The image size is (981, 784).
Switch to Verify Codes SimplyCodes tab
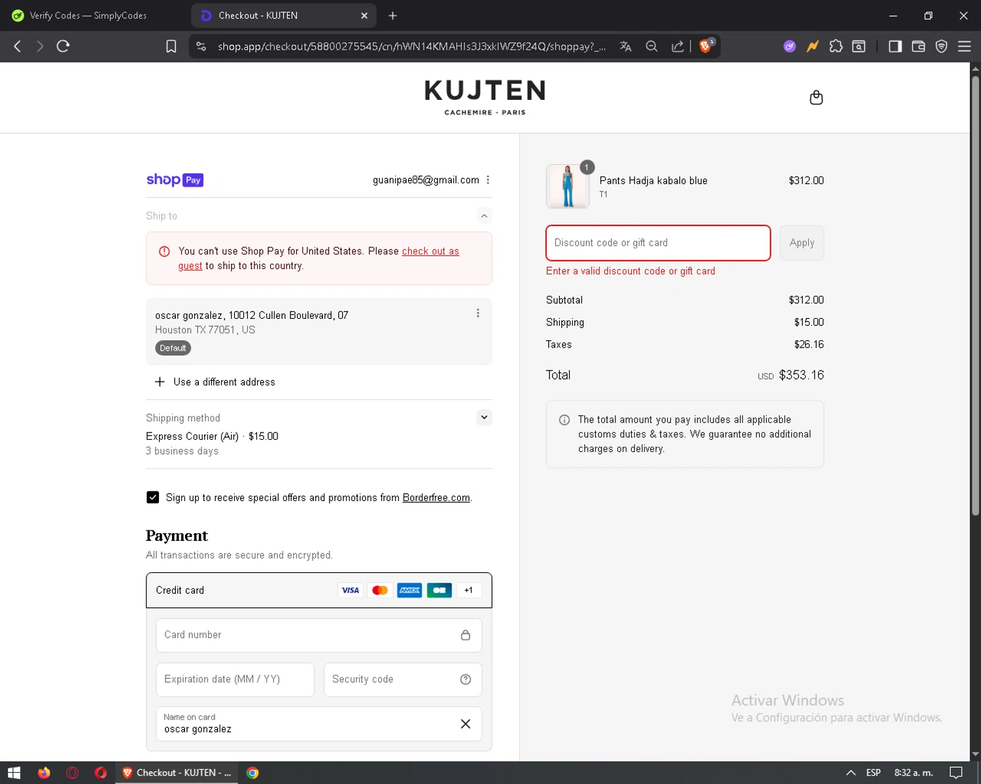[x=88, y=16]
